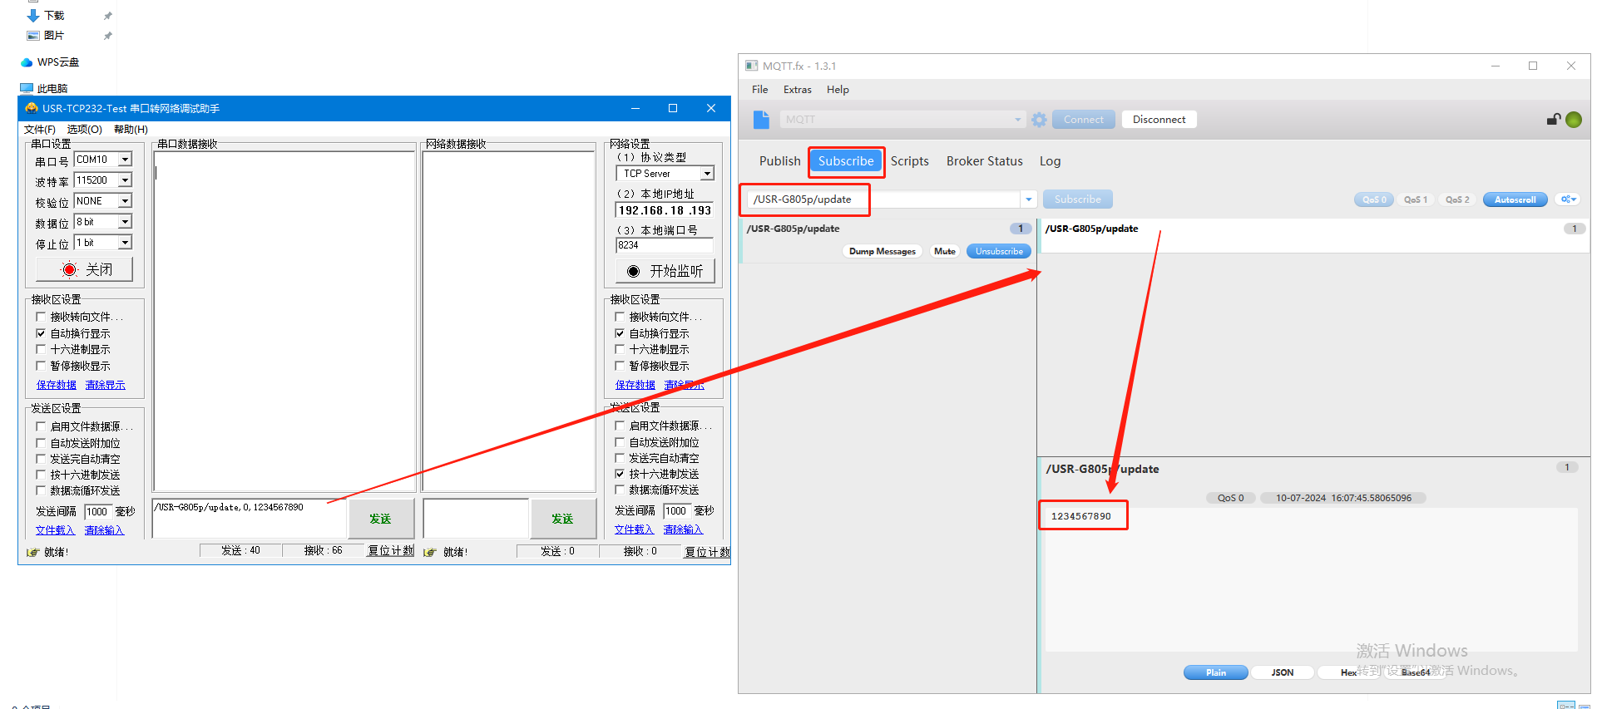Open connection settings gear icon
This screenshot has height=709, width=1597.
pos(1039,120)
